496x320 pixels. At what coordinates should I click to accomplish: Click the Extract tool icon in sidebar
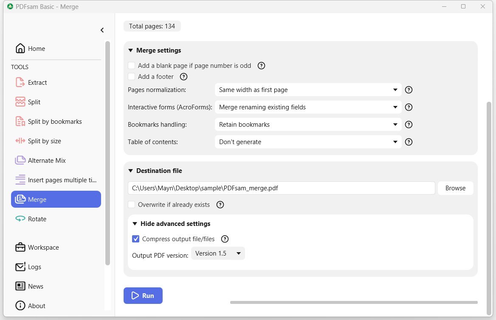[x=20, y=83]
